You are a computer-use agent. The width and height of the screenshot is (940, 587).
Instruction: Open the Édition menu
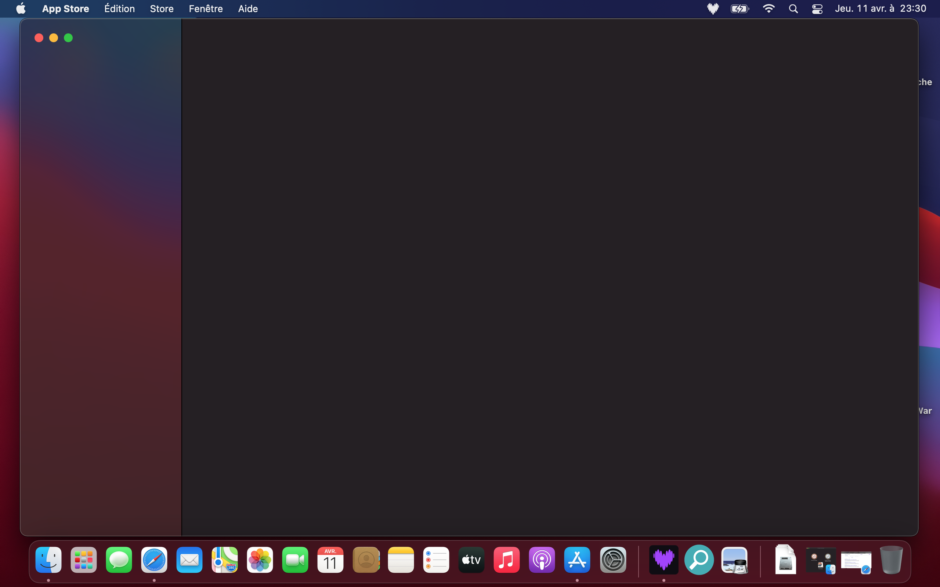(x=119, y=8)
